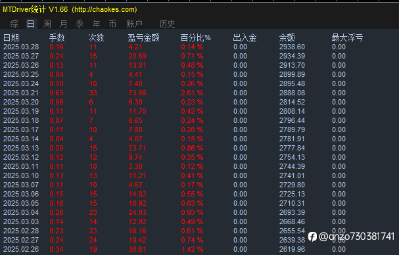Click profit amount 36.61

[137, 249]
